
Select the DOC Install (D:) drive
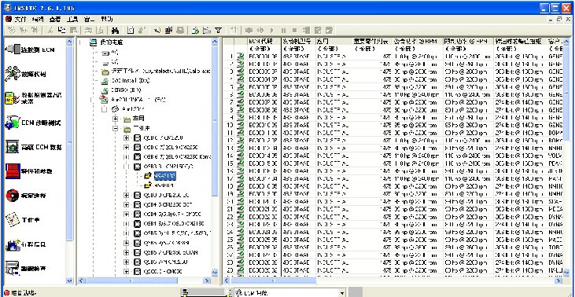(125, 80)
